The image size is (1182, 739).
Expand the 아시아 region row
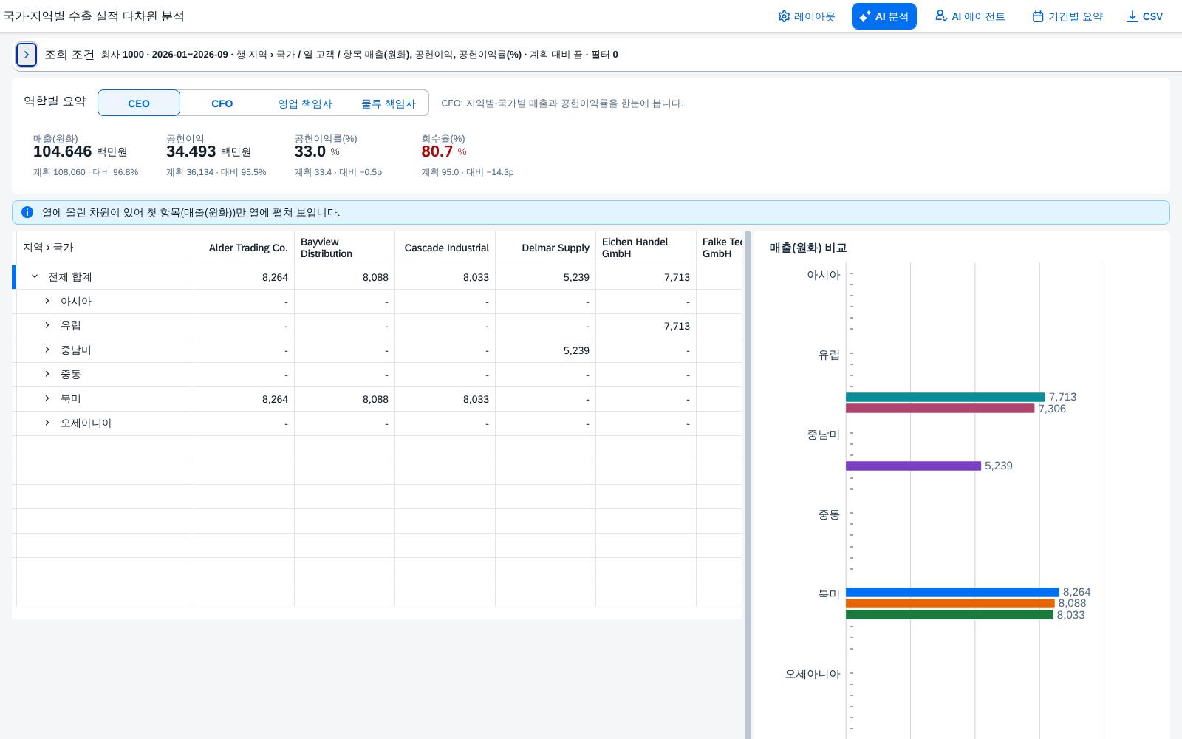coord(47,301)
